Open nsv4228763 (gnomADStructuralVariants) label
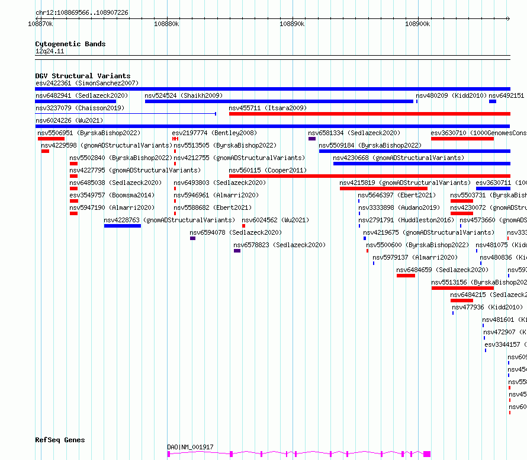 click(169, 220)
